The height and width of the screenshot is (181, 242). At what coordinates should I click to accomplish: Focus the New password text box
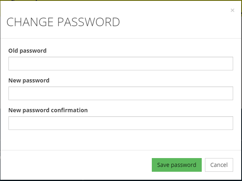click(x=121, y=93)
